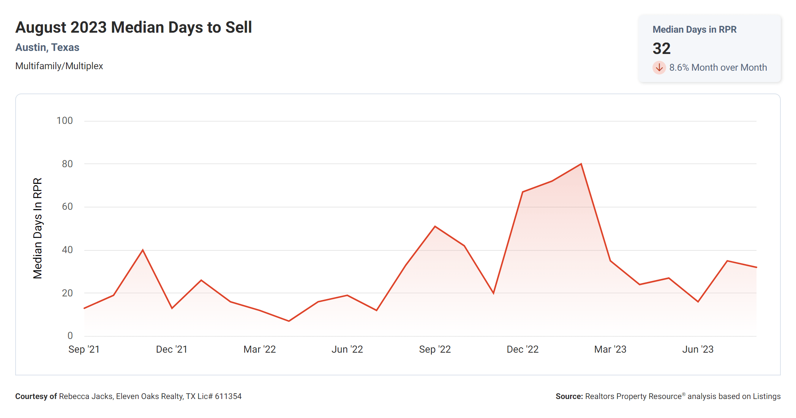
Task: Click the 'August 2023 Median Days to Sell' title
Action: coord(134,27)
